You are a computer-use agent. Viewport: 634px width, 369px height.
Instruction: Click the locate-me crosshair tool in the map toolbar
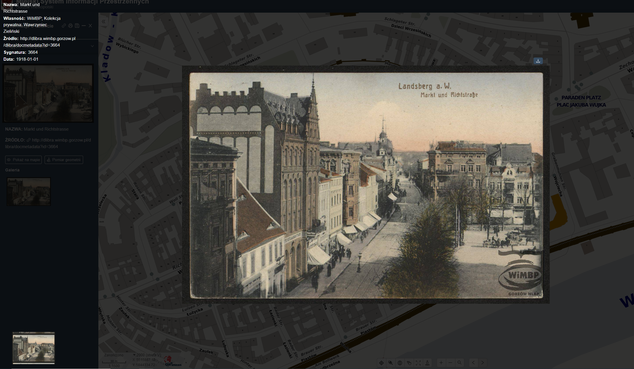pyautogui.click(x=381, y=363)
